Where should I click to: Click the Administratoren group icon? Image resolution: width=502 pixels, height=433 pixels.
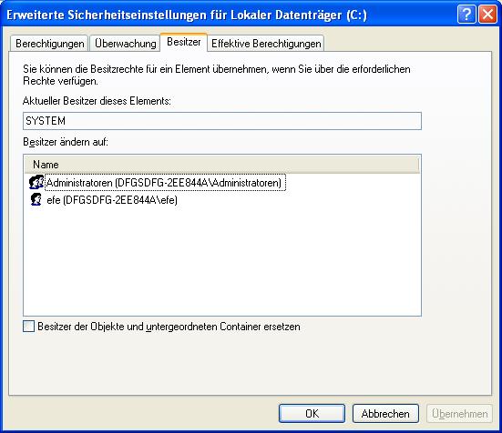(36, 183)
